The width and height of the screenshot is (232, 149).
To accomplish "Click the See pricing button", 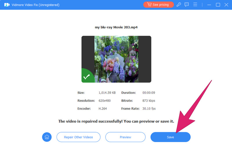I will pyautogui.click(x=158, y=5).
